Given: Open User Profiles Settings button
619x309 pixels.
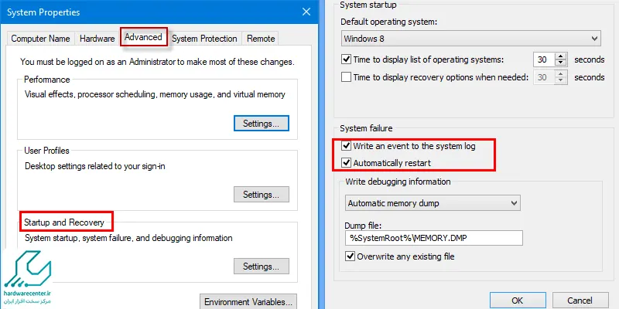Looking at the screenshot, I should (262, 195).
